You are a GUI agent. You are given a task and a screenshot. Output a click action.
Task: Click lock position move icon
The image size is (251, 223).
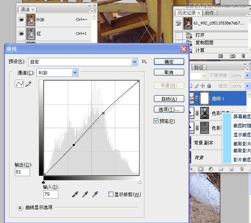click(x=202, y=86)
